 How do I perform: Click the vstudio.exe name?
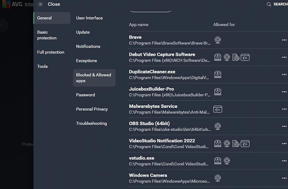pos(142,158)
